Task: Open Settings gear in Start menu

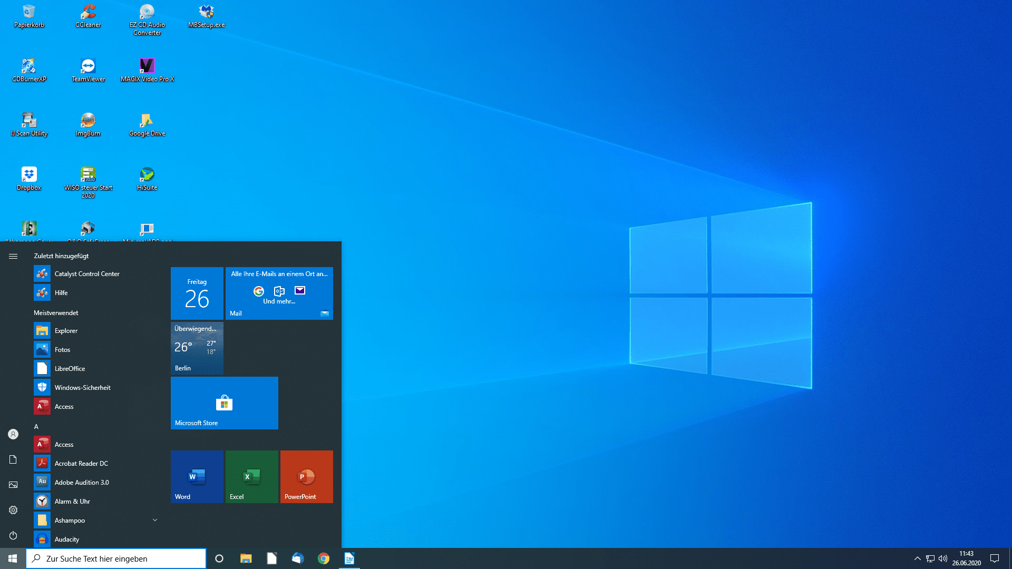Action: tap(13, 510)
